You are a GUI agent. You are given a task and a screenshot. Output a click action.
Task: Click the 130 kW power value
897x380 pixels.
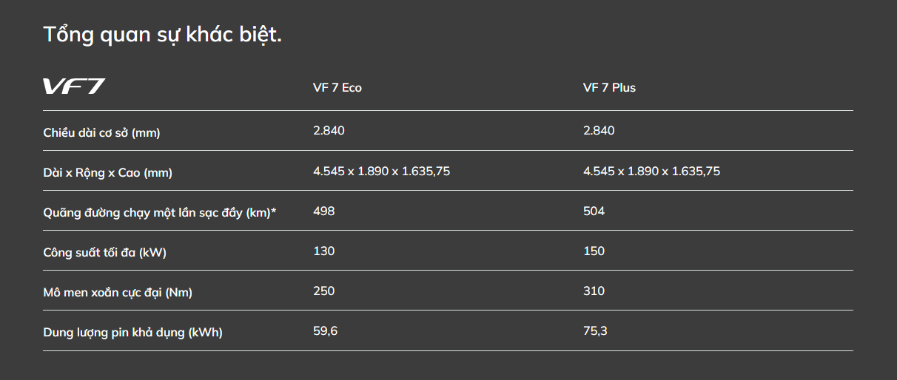(x=324, y=251)
